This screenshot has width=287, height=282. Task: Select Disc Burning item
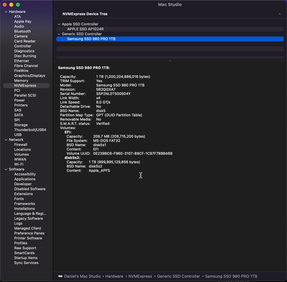coord(25,56)
